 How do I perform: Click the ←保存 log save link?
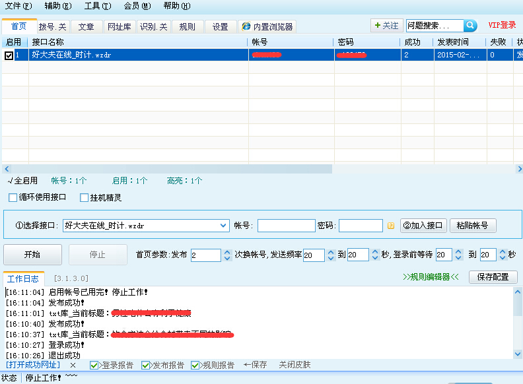[x=255, y=365]
